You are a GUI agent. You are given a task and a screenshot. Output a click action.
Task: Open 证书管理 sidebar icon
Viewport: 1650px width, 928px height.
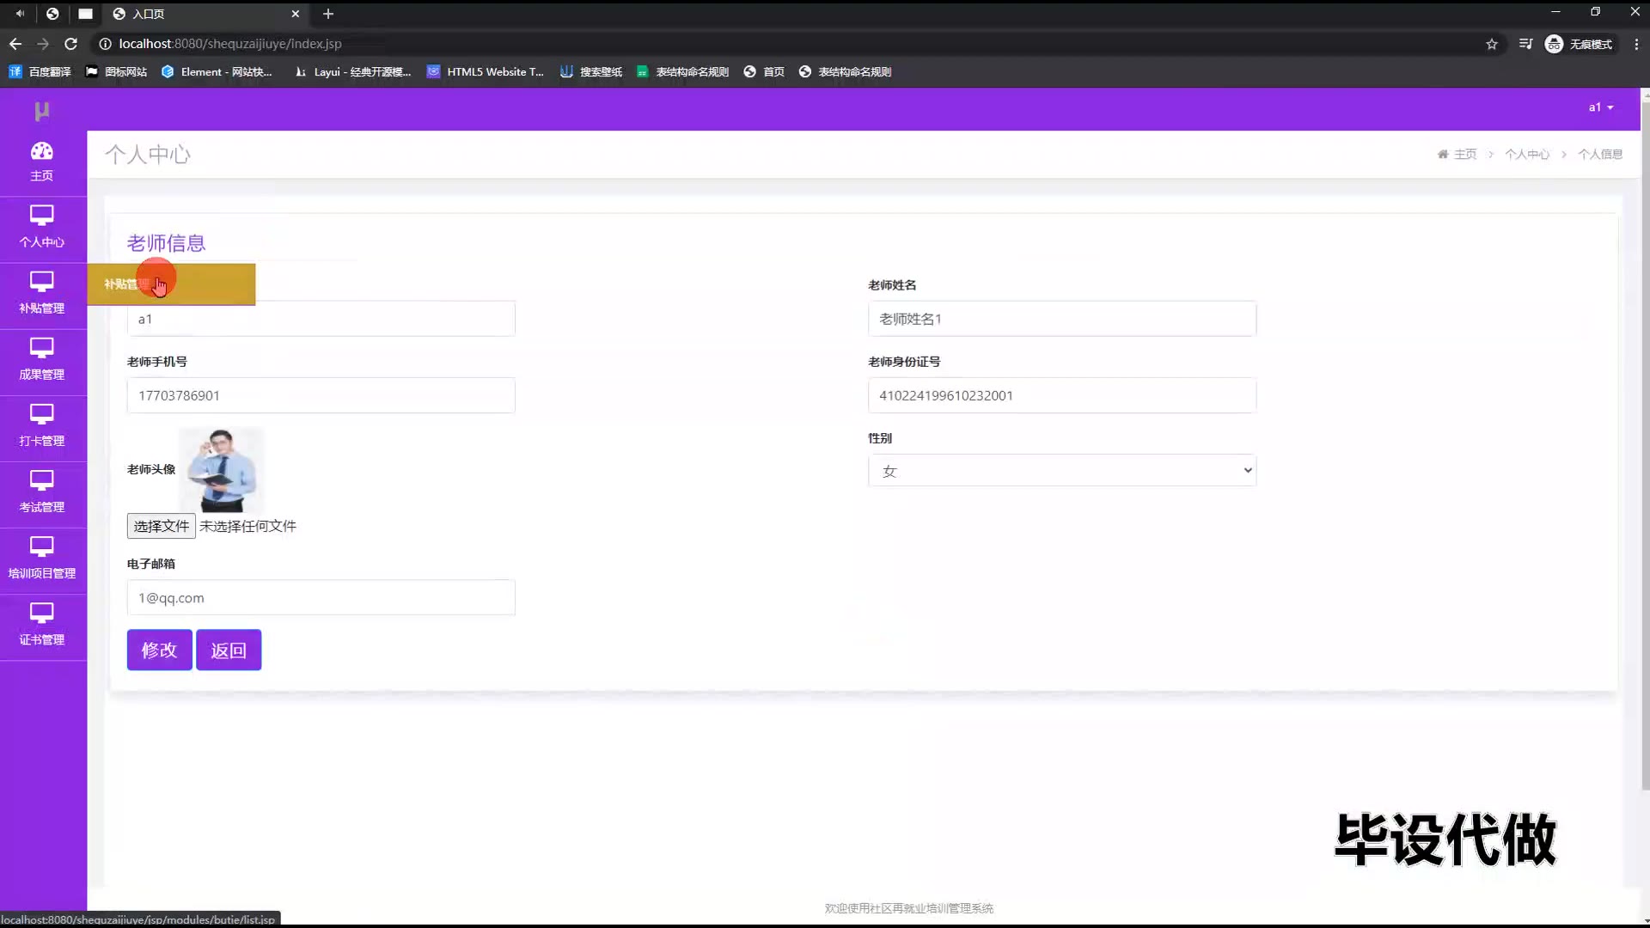[x=41, y=613]
